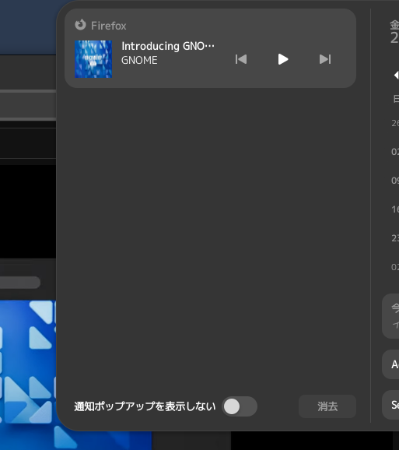Click the 金 date heading above the calendar
Screen dimensions: 399x450
(x=394, y=25)
